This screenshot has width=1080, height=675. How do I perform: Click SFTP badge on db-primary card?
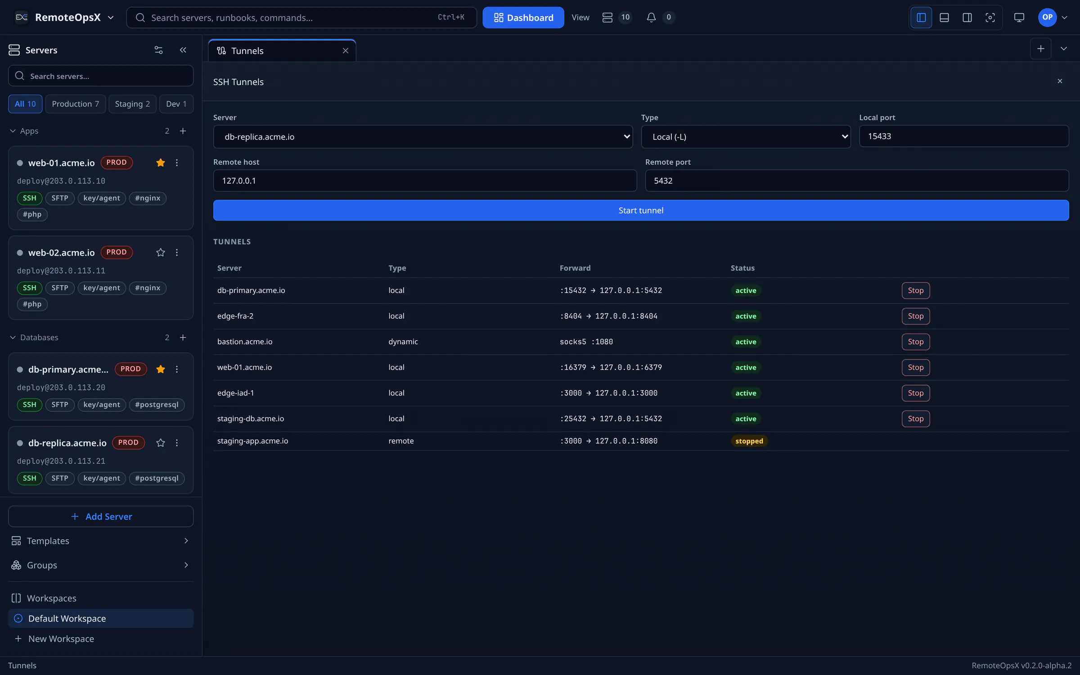(x=60, y=405)
